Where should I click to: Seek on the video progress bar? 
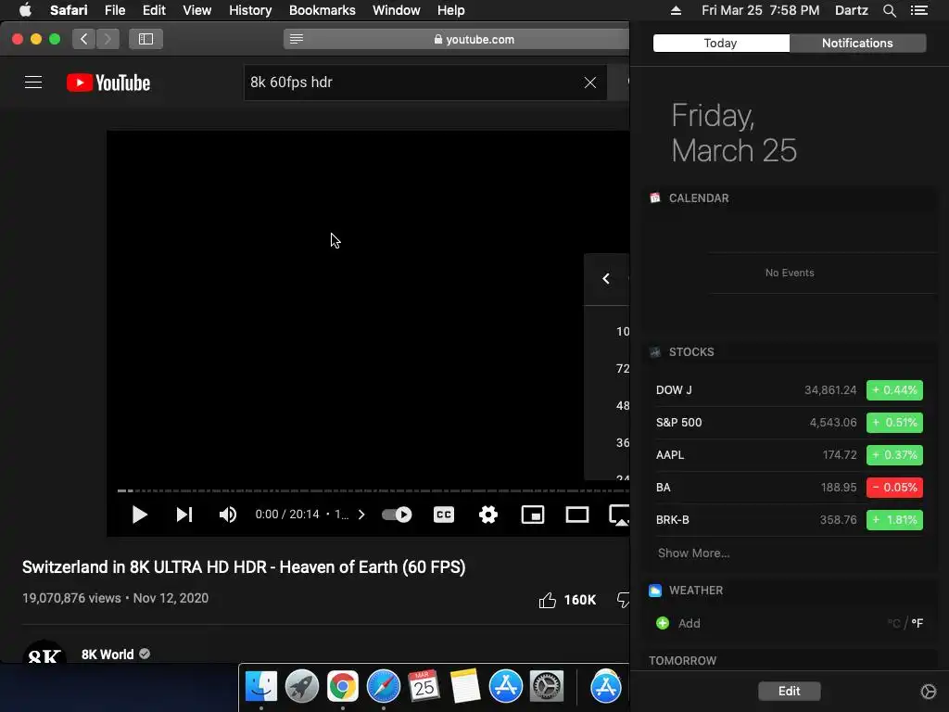point(373,490)
